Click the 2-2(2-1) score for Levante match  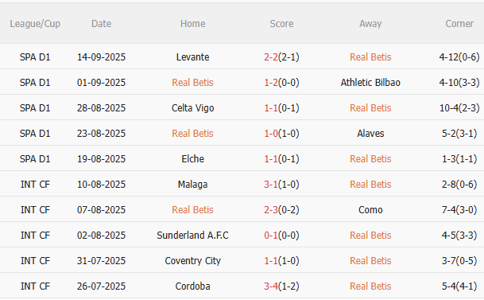281,57
